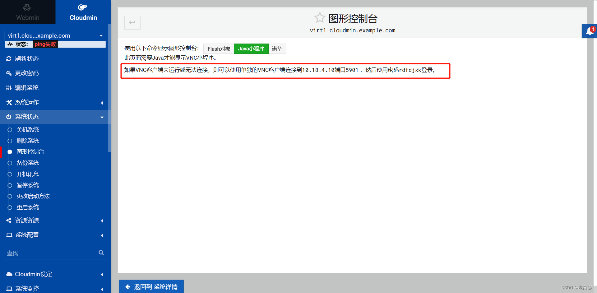Expand the 系统运作 section chevron
This screenshot has width=597, height=293.
102,103
